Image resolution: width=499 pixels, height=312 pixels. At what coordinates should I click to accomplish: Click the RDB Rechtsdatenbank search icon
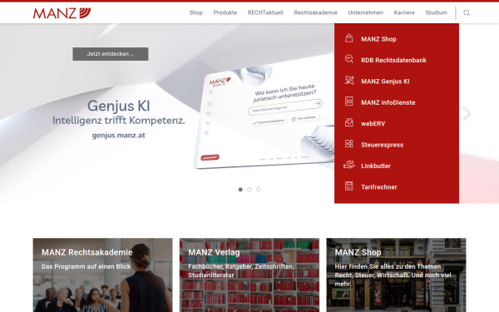pos(349,59)
